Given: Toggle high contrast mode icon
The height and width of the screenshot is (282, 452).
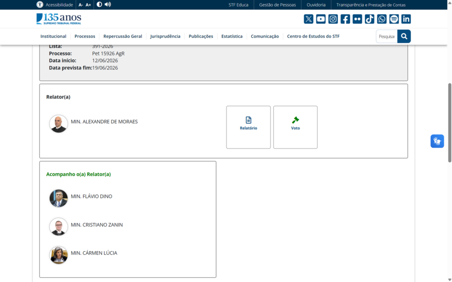Looking at the screenshot, I should (99, 4).
